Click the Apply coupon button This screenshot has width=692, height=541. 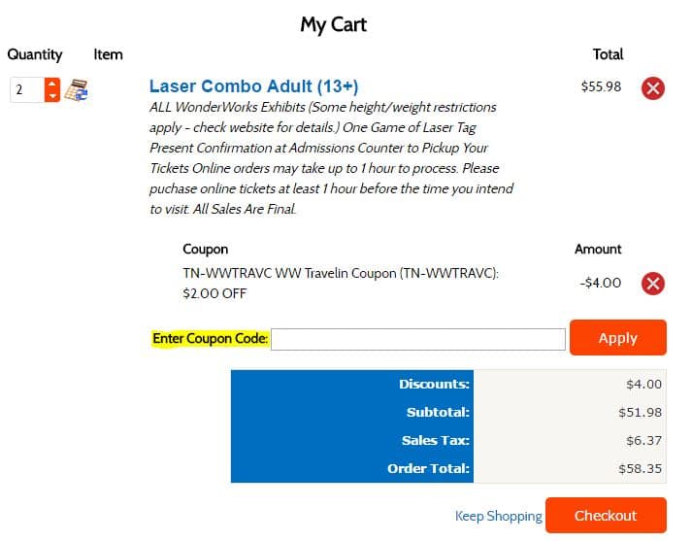(618, 338)
